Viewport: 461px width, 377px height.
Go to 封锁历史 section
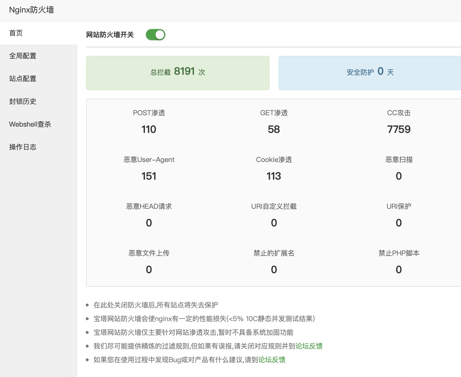[x=23, y=102]
